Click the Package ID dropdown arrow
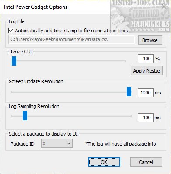 69,143
